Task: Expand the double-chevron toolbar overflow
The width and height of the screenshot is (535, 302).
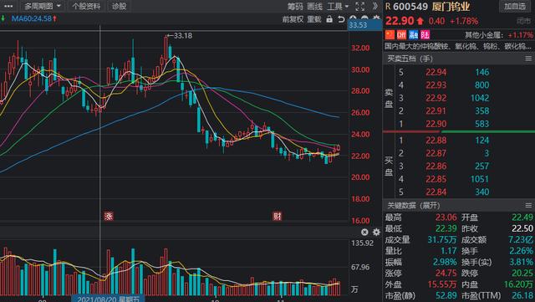Action: point(375,6)
